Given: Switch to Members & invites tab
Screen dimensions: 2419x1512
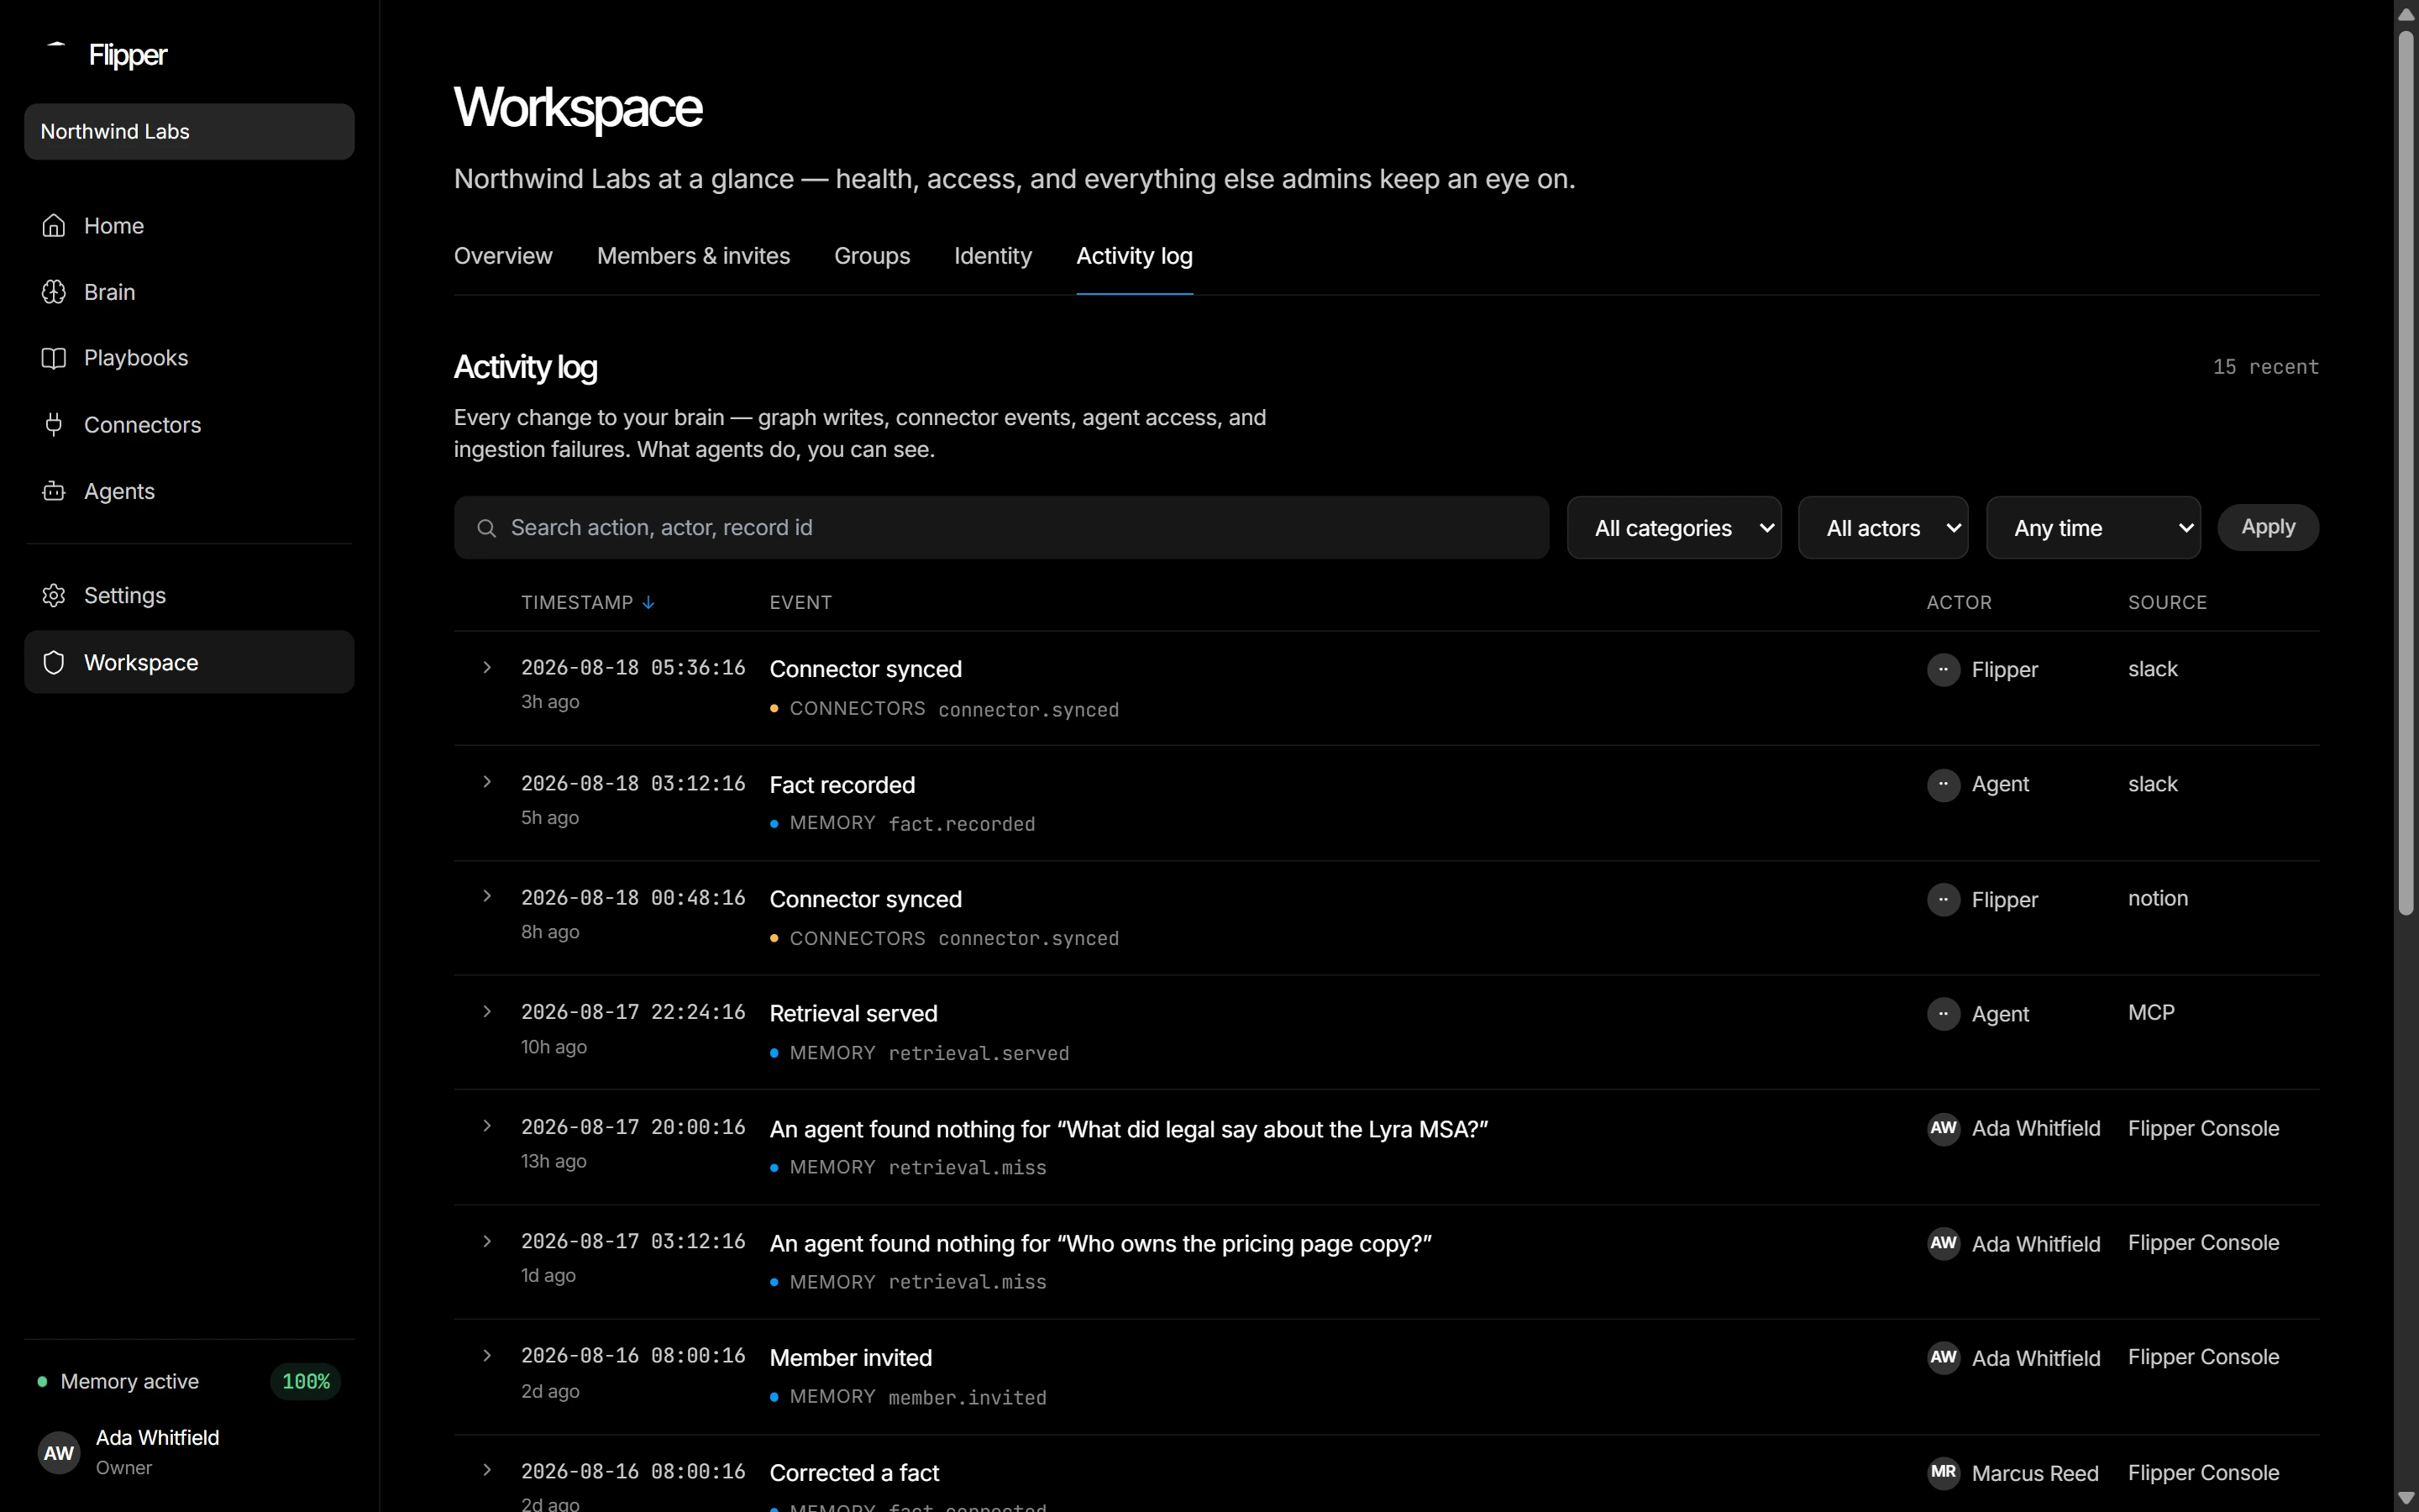Looking at the screenshot, I should 694,257.
